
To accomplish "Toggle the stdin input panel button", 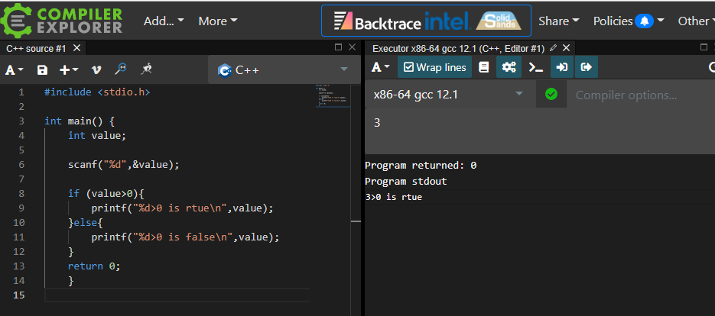I will [561, 67].
